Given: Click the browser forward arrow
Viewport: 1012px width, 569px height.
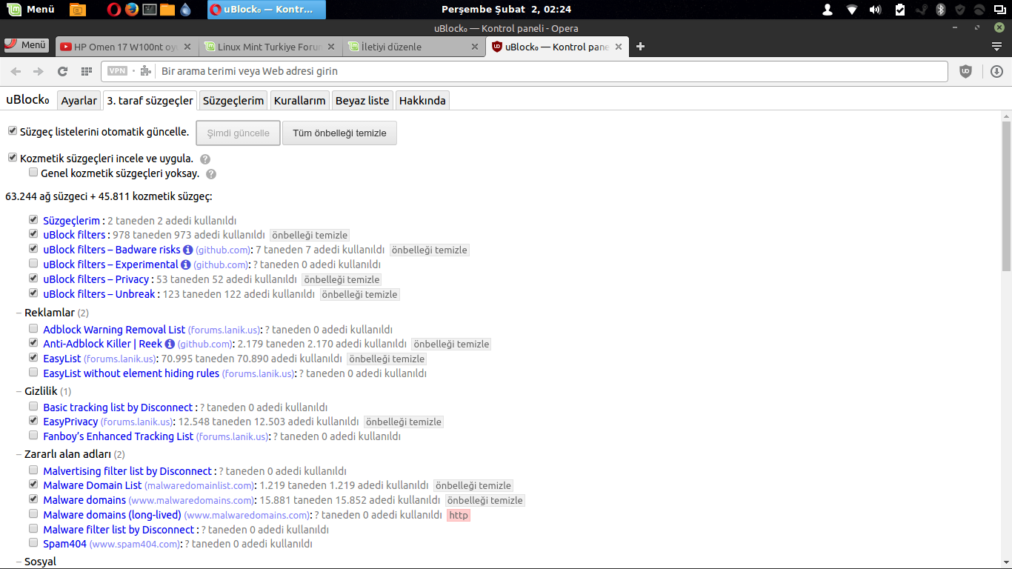Looking at the screenshot, I should pos(39,72).
